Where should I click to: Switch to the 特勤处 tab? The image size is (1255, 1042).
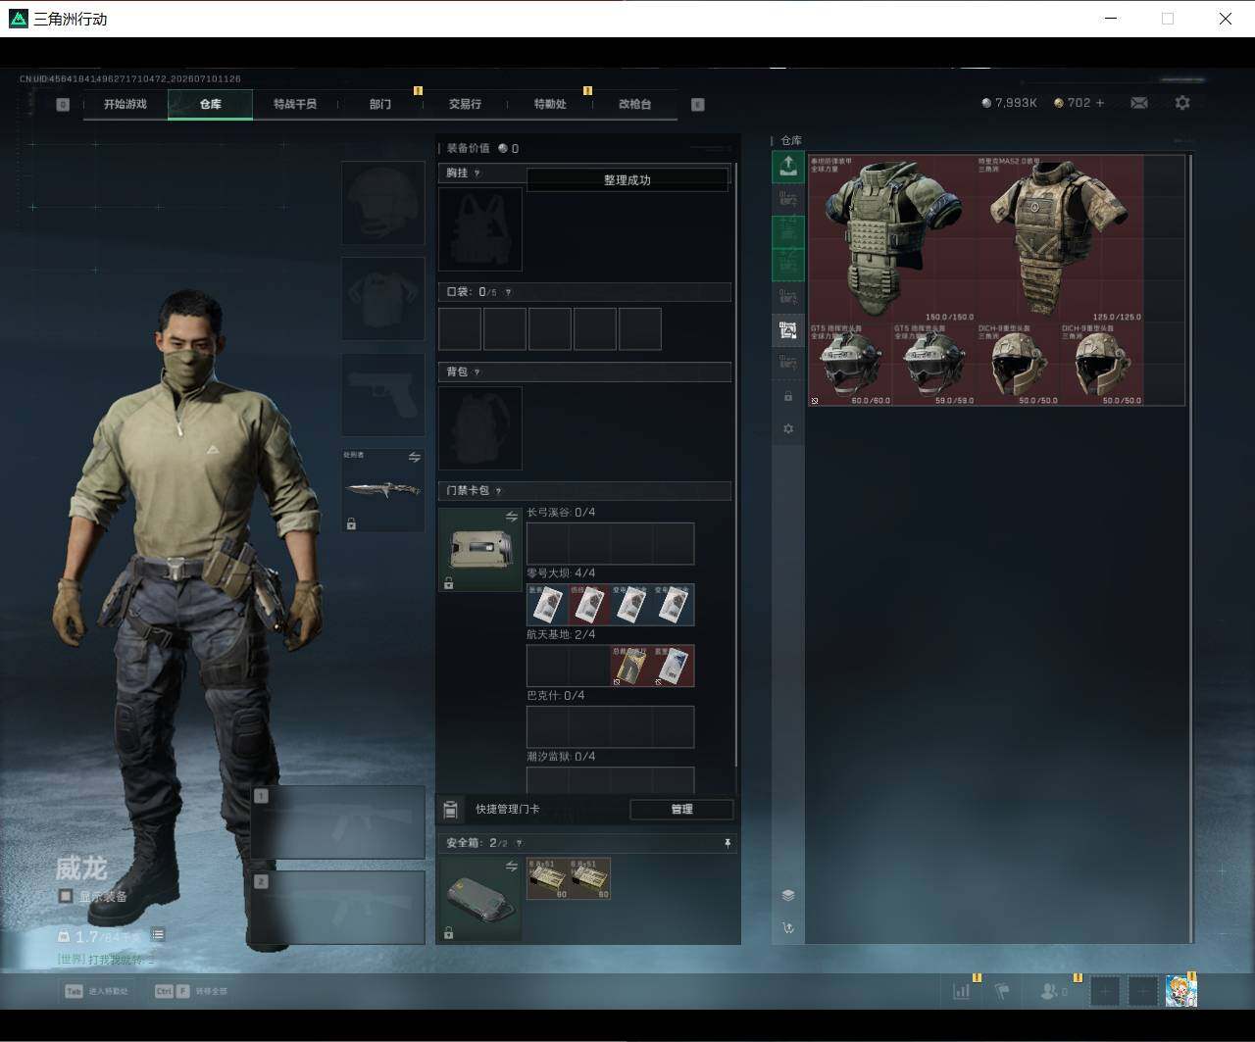[550, 104]
